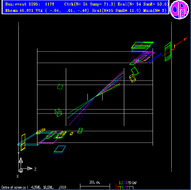Viewport: 191px width, 190px height.
Task: Click the Z axis arrow indicator
Action: pyautogui.click(x=30, y=169)
